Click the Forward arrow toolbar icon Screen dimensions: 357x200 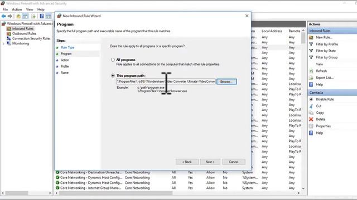click(10, 16)
